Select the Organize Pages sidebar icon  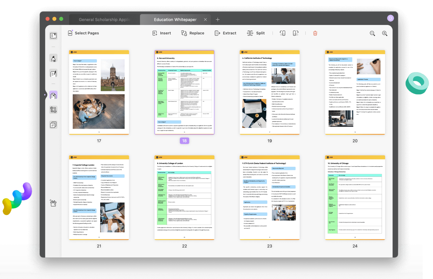pos(53,95)
